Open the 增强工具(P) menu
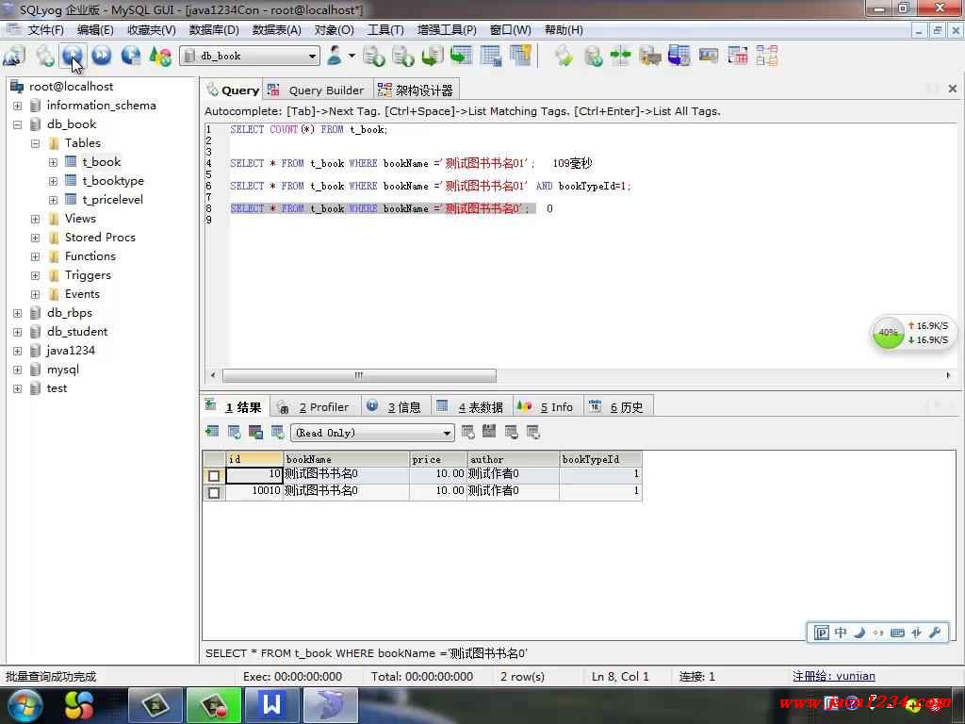The image size is (965, 724). [447, 29]
